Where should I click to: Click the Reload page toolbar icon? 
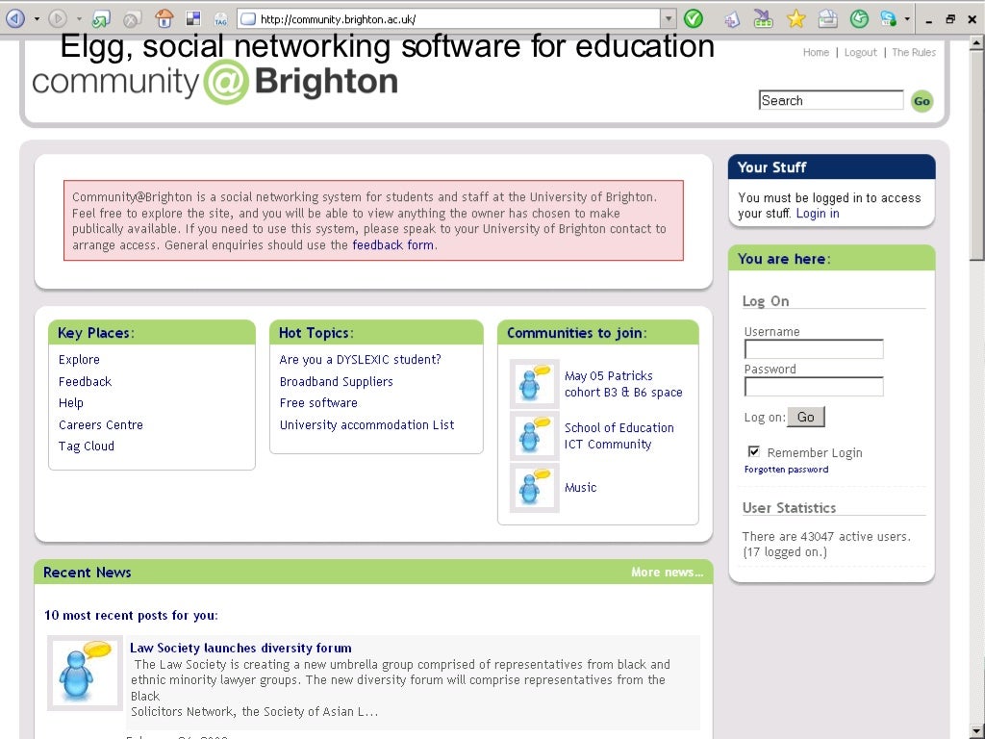click(100, 19)
